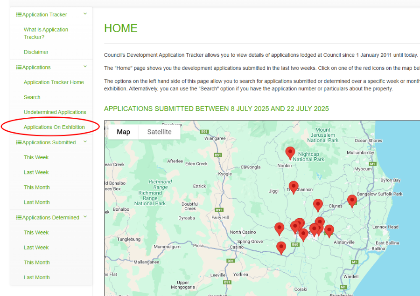Select the red pin just west of Clunes

click(318, 205)
